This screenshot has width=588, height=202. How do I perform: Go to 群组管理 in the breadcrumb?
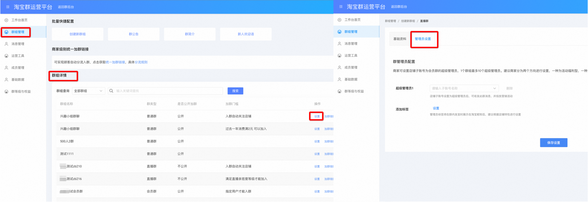point(391,21)
